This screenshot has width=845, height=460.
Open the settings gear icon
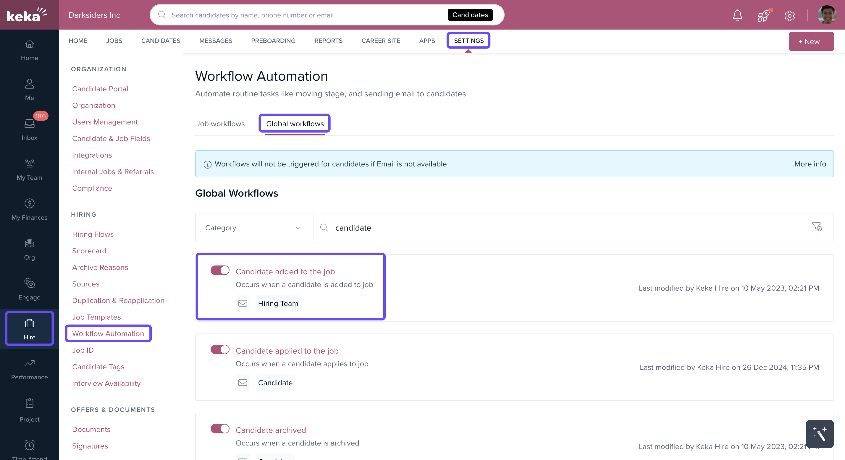[x=790, y=15]
